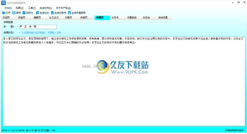The width and height of the screenshot is (247, 134).
Task: Switch to the 致谢页 tab
Action: (x=84, y=17)
